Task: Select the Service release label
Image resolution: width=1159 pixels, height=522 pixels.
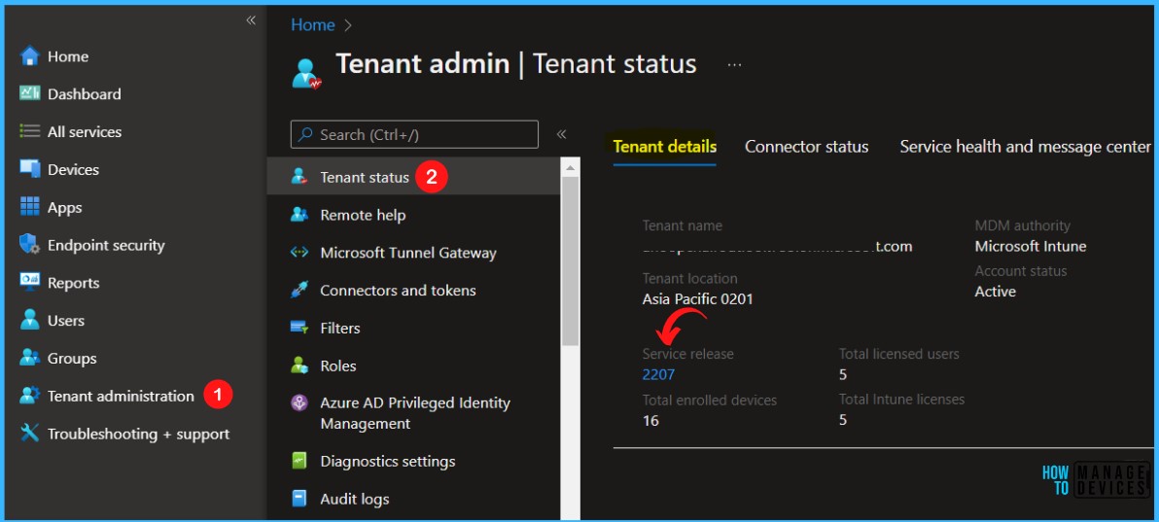Action: tap(688, 354)
